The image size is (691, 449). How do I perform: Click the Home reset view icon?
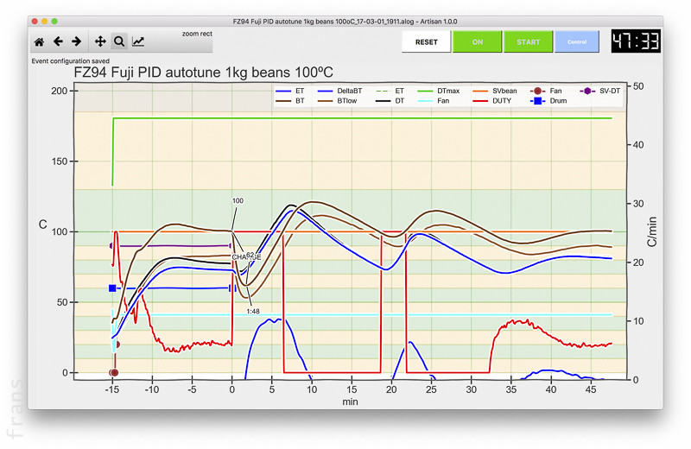tap(39, 41)
